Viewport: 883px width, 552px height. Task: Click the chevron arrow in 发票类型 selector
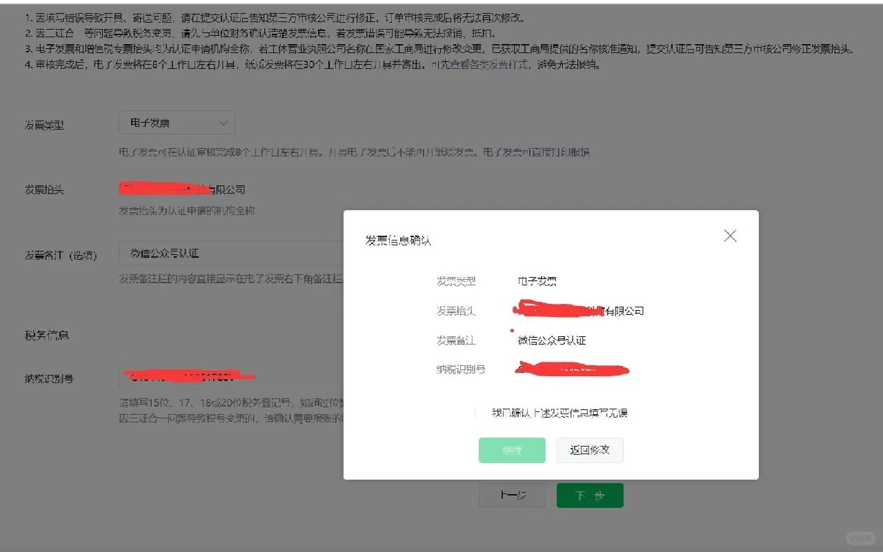(x=223, y=123)
